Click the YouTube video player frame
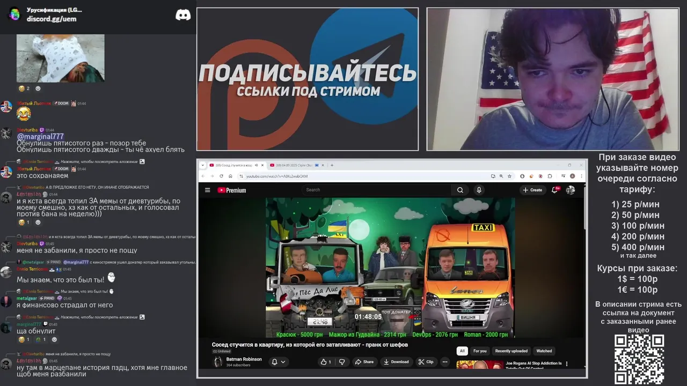This screenshot has width=687, height=386. coord(390,268)
